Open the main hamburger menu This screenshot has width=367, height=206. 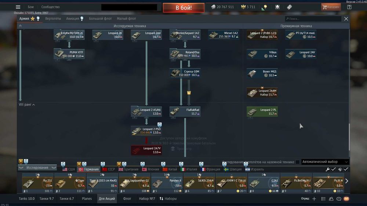[18, 7]
